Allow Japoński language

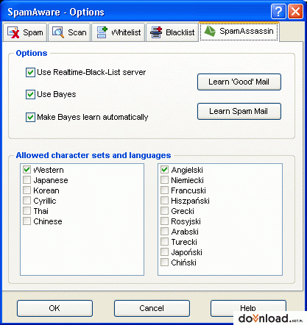[164, 252]
